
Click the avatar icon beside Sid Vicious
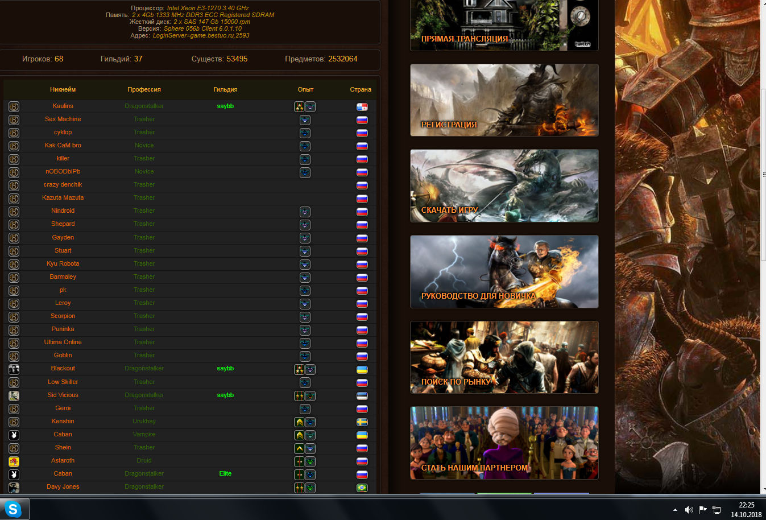(x=14, y=395)
